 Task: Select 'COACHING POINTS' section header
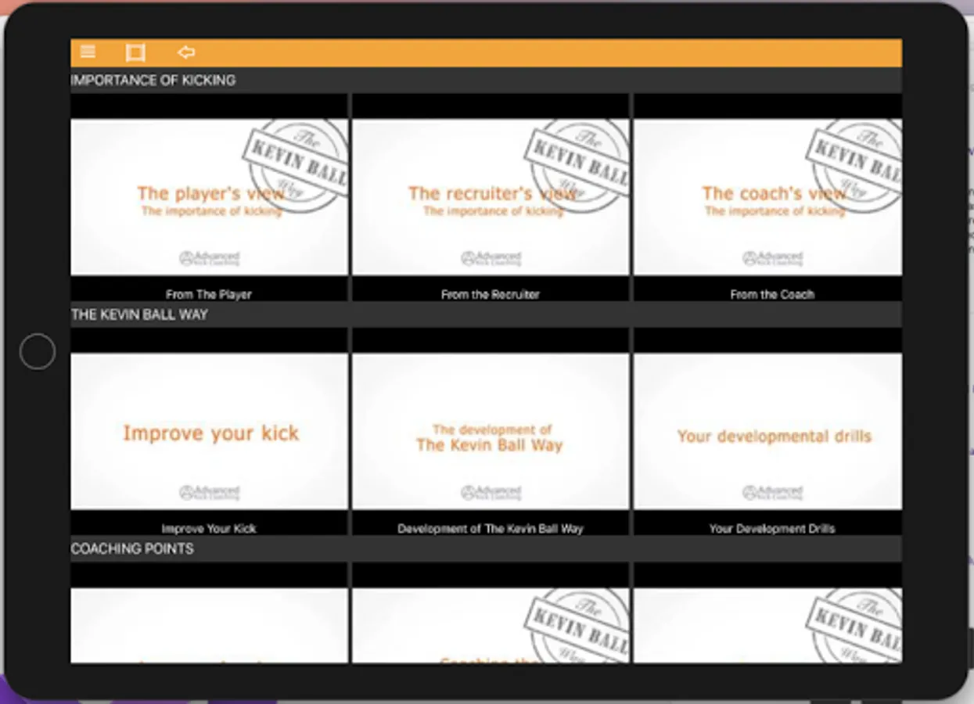pyautogui.click(x=486, y=548)
